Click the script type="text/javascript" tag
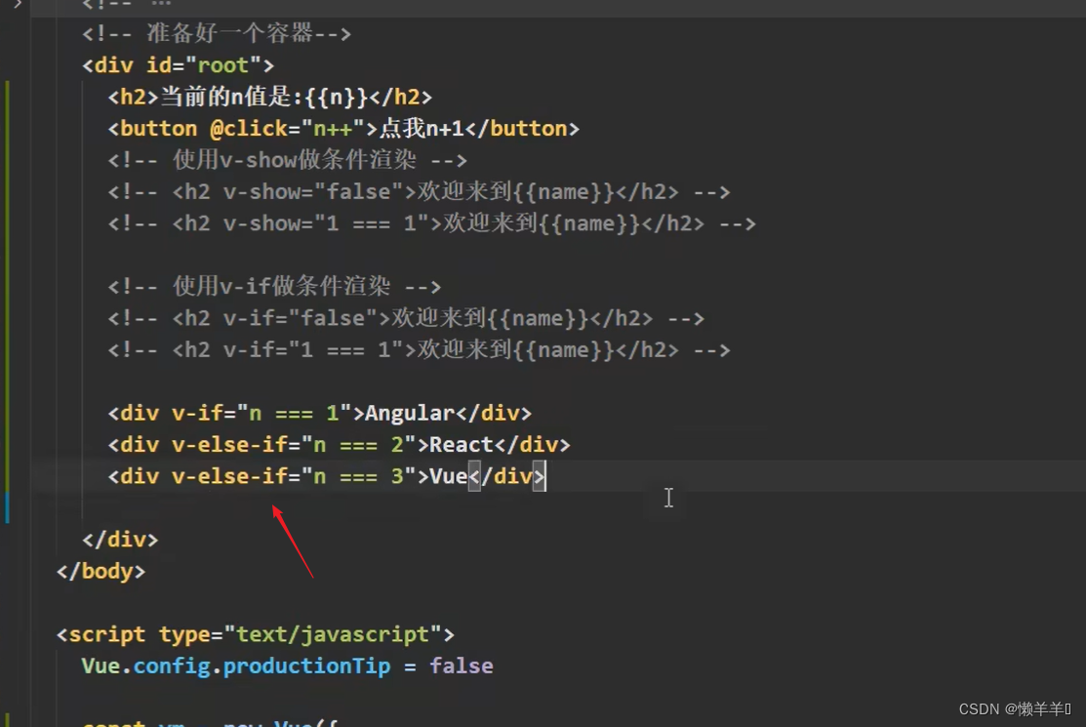This screenshot has height=727, width=1086. point(255,635)
